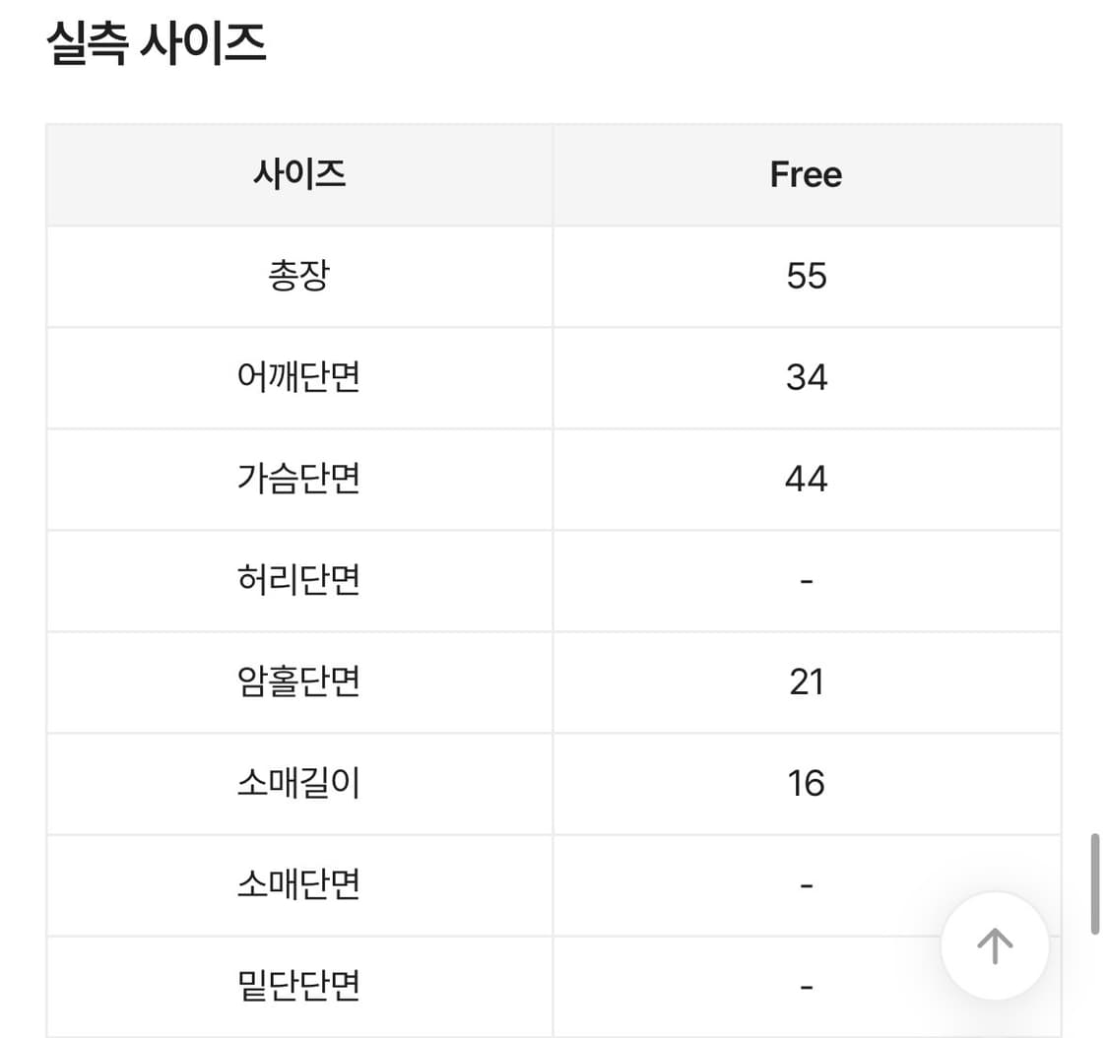Select the 허리단면 row label

pos(297,581)
